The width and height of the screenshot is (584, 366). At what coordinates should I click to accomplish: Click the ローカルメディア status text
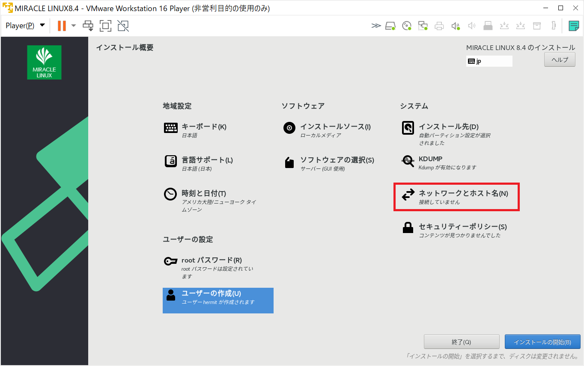[x=321, y=136]
